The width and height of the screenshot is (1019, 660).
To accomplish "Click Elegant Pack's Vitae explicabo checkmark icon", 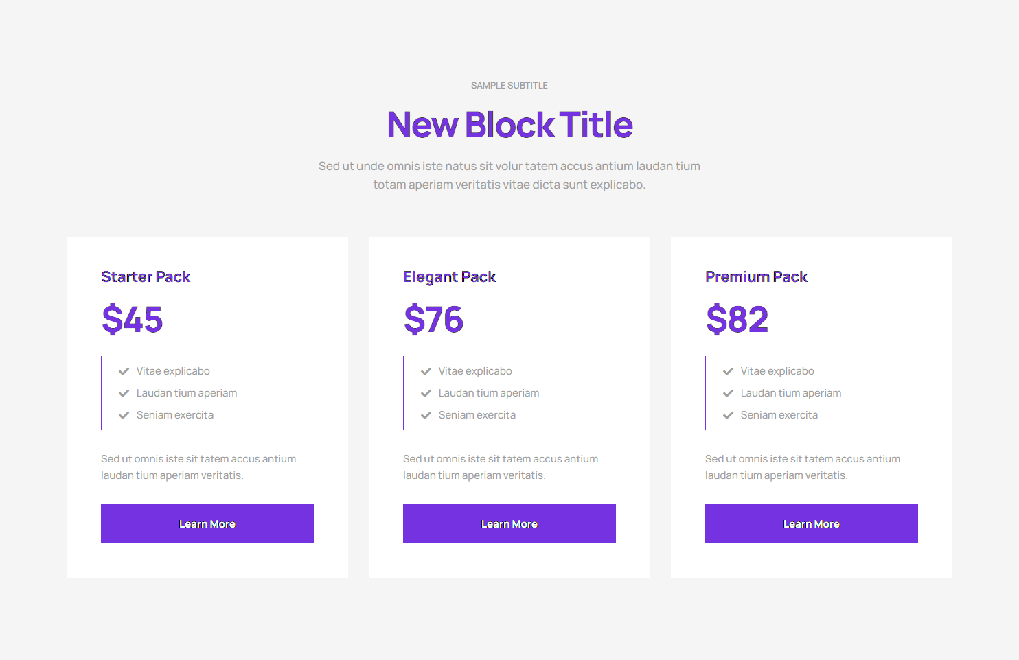I will pos(426,371).
